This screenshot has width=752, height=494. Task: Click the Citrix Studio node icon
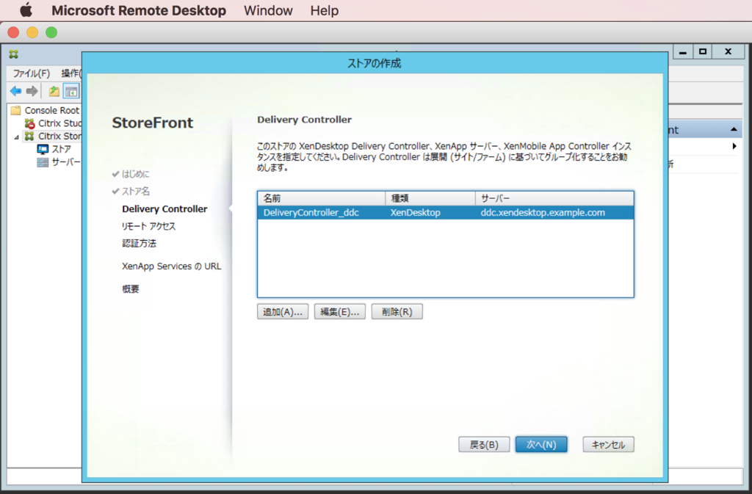tap(29, 123)
